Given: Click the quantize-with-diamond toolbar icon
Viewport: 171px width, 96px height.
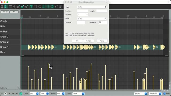Looking at the screenshot, I should [27, 7].
